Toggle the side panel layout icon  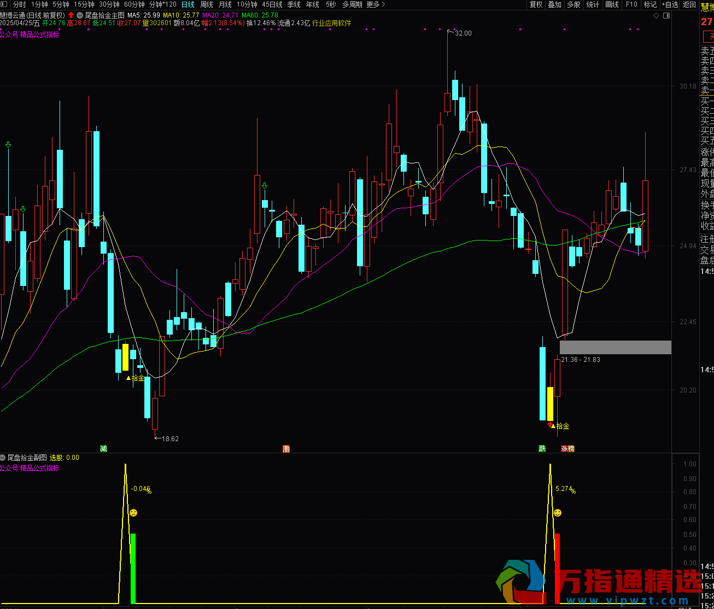666,16
